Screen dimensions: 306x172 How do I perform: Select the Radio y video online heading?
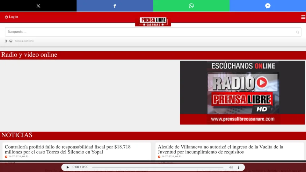[29, 55]
